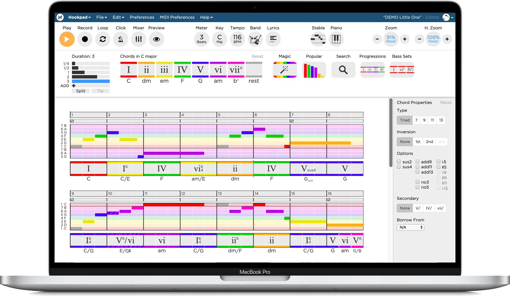
Task: Open the Band drum kit icon
Action: (x=255, y=39)
